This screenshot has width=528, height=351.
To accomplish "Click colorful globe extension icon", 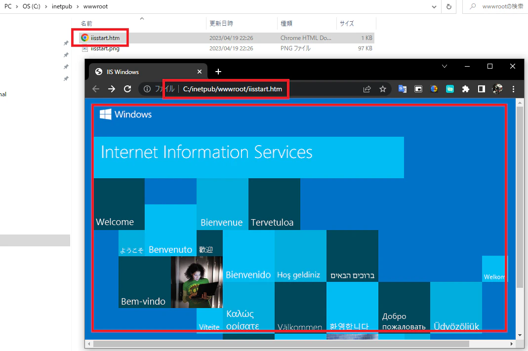I will pyautogui.click(x=434, y=89).
